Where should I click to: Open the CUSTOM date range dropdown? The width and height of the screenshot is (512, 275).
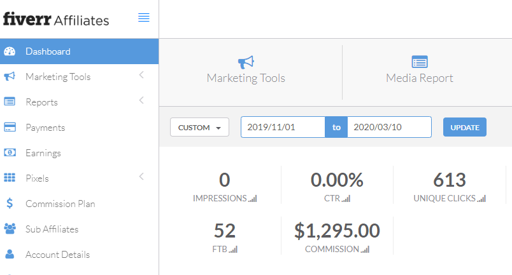199,127
